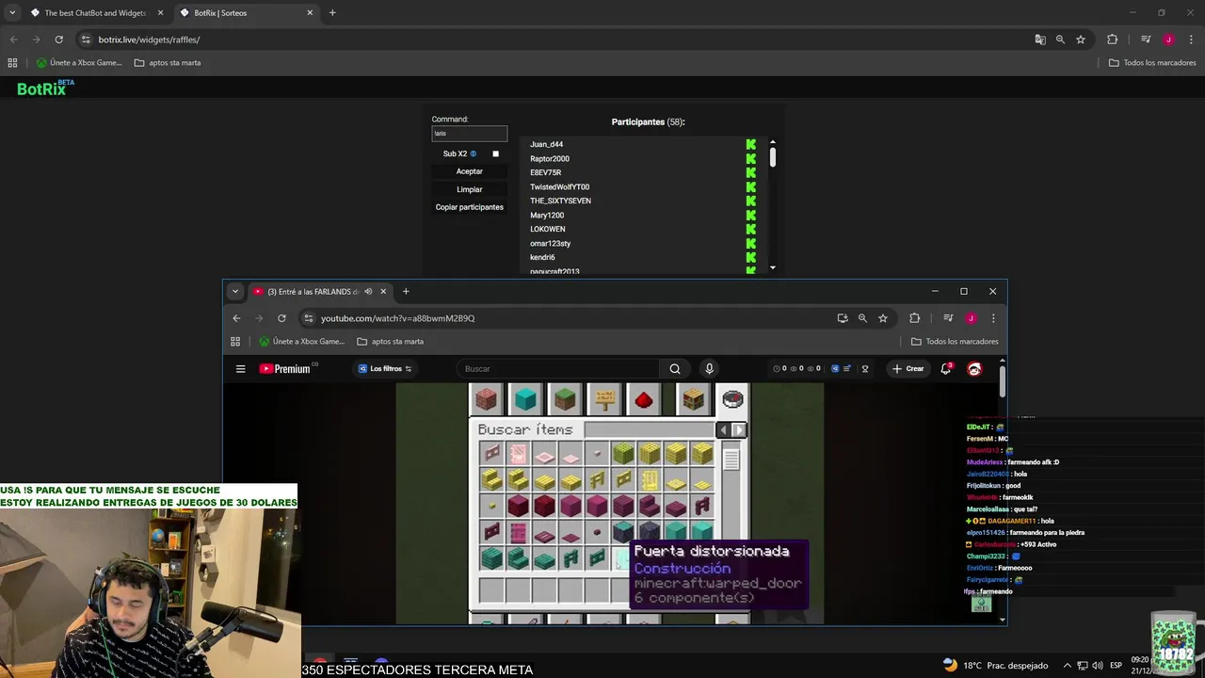Viewport: 1205px width, 678px height.
Task: Open the apps grid in BotRix bookmarks bar
Action: click(12, 63)
